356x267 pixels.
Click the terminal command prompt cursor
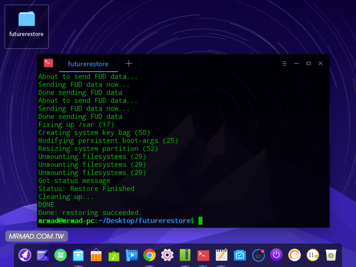[x=200, y=221]
